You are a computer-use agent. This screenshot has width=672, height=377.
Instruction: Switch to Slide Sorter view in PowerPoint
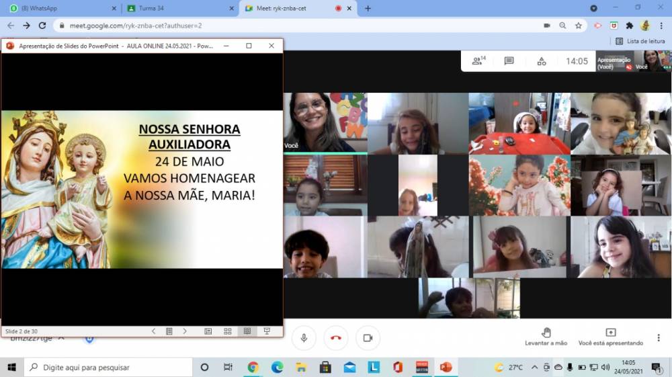click(x=228, y=331)
